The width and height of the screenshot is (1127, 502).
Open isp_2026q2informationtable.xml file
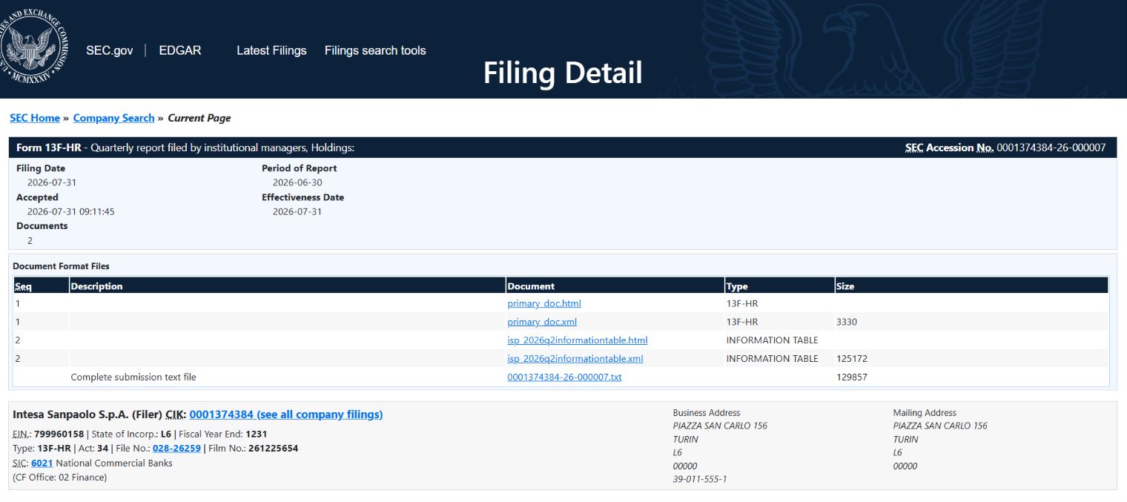click(575, 359)
